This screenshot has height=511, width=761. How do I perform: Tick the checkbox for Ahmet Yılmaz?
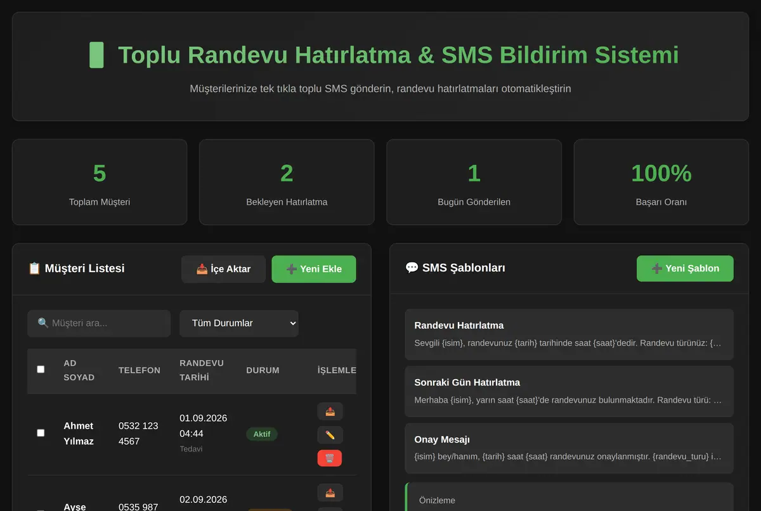(41, 433)
